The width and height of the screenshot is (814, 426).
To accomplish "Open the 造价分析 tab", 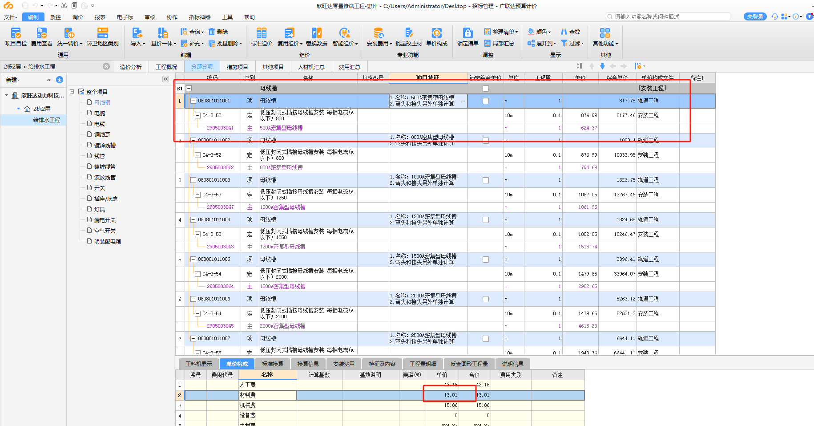I will [x=131, y=67].
